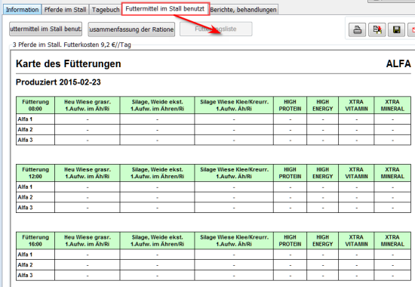Click Silage, Weide ekst. header in 12:00 table
Image resolution: width=415 pixels, height=287 pixels.
point(157,173)
